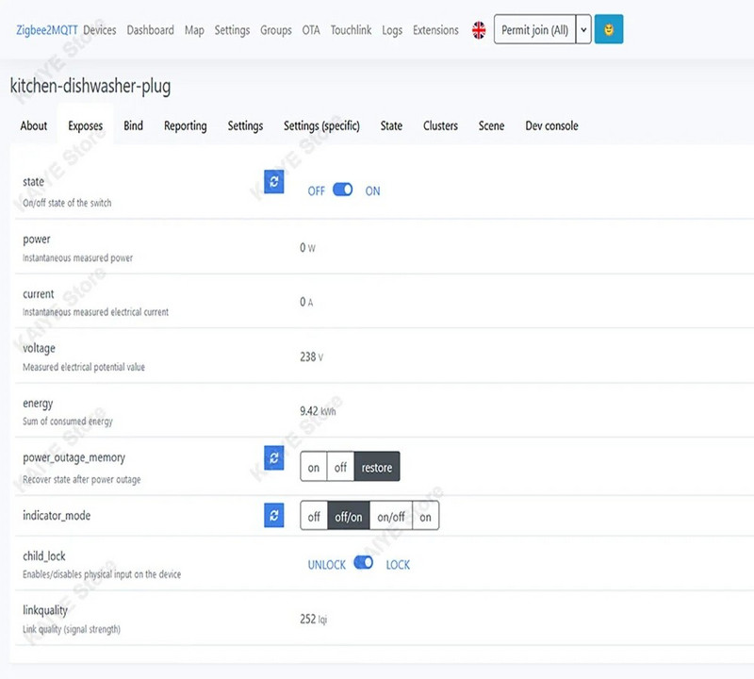The height and width of the screenshot is (679, 754).
Task: Click the Permit join (All) button
Action: 534,30
